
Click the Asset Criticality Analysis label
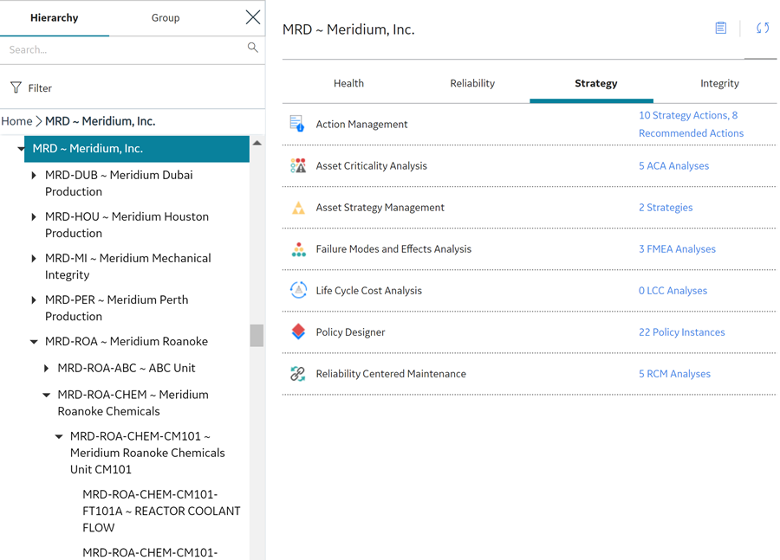pos(371,166)
